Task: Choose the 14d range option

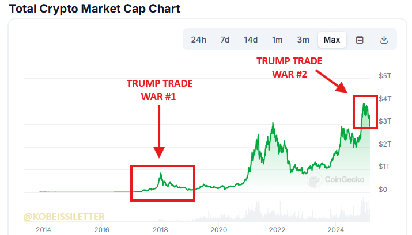Action: 251,40
